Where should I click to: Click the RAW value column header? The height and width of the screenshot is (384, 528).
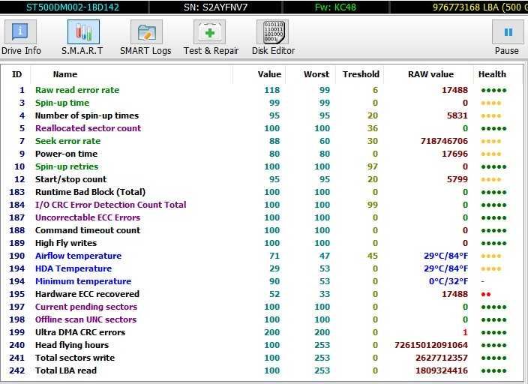pyautogui.click(x=430, y=74)
